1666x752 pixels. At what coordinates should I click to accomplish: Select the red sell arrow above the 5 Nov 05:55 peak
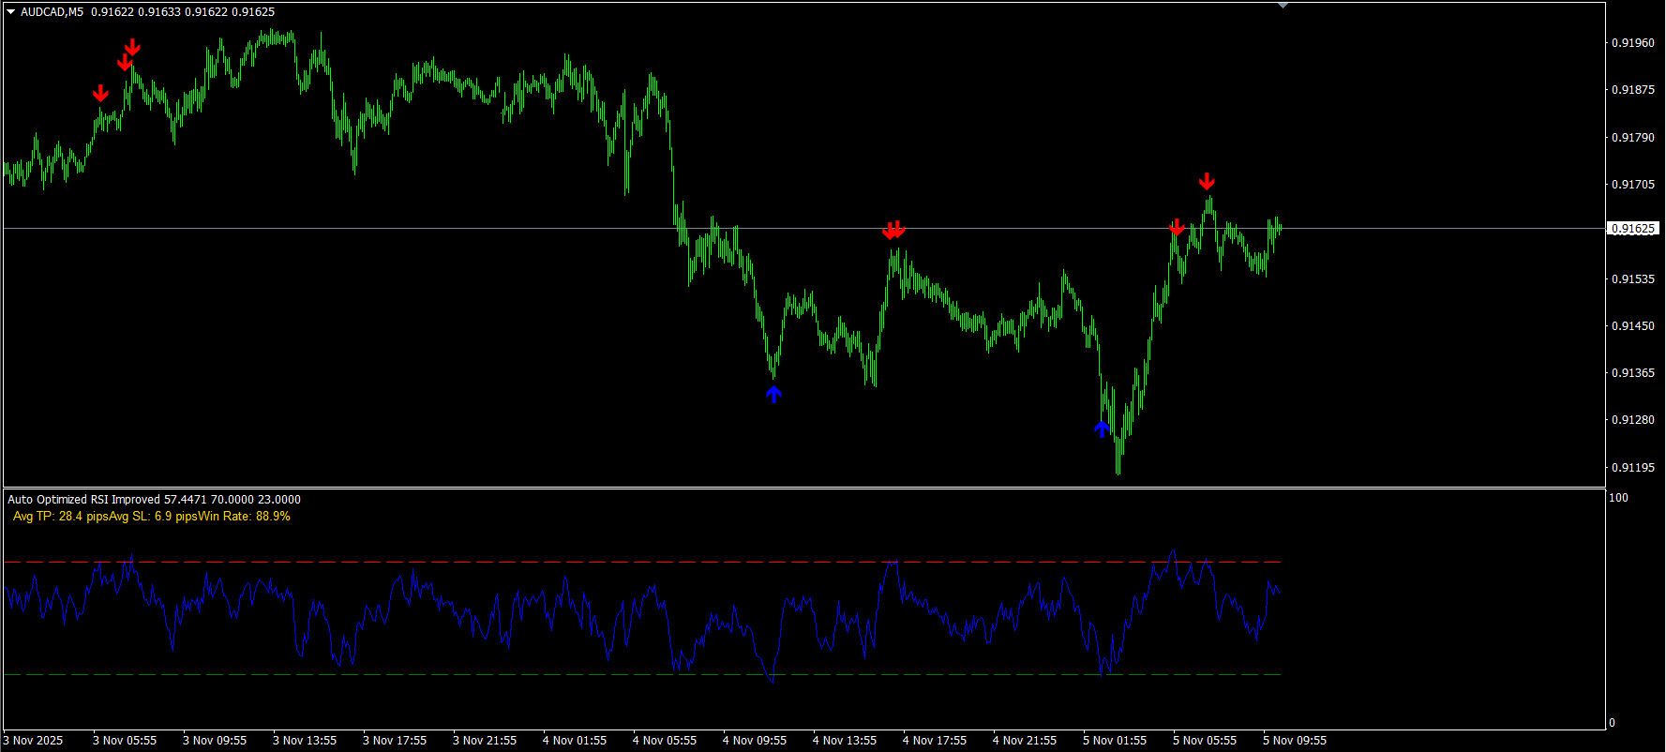tap(1208, 181)
